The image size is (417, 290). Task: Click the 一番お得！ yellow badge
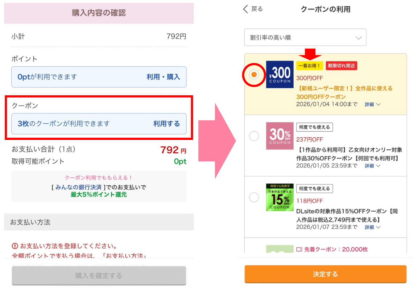309,66
